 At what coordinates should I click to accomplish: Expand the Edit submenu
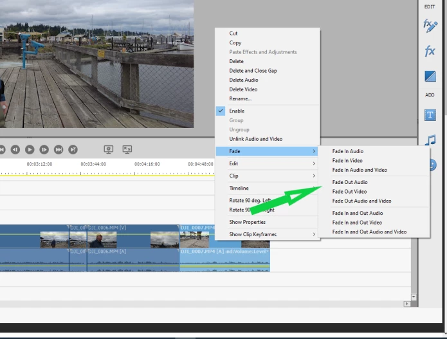[x=268, y=163]
